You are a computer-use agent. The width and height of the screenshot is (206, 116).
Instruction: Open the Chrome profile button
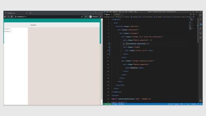pos(94,17)
